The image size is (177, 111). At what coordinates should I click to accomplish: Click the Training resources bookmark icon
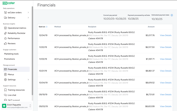(x=5, y=90)
